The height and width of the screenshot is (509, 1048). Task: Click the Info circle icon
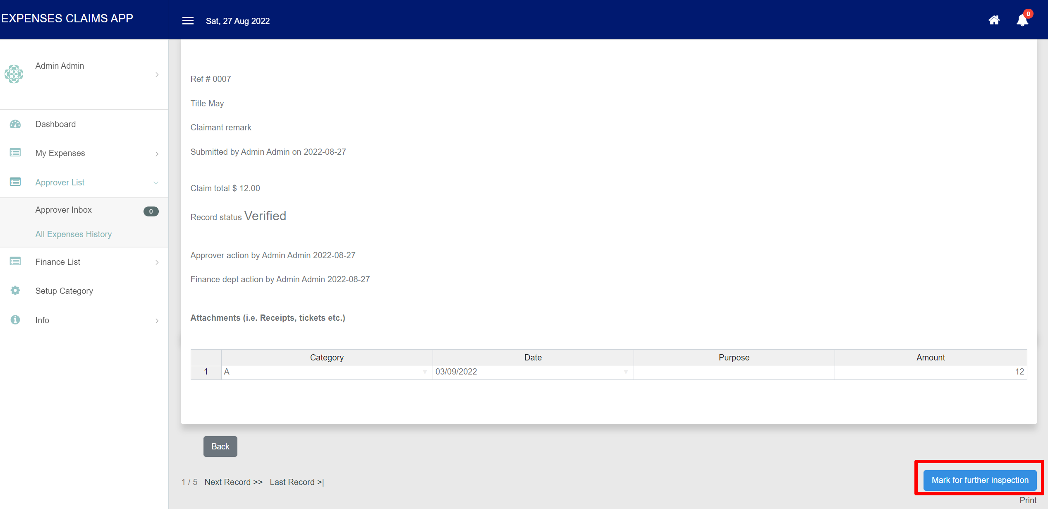click(x=15, y=320)
